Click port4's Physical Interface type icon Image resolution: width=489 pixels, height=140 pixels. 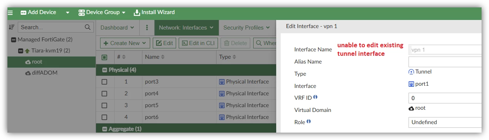[222, 93]
